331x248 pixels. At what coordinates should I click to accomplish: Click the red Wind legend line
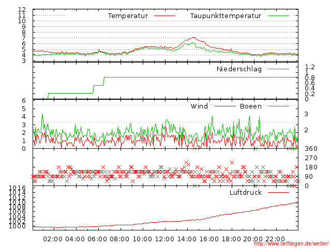225,106
